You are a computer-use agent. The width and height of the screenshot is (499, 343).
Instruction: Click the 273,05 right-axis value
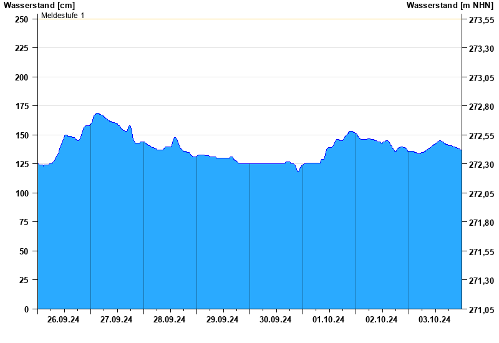pos(482,78)
